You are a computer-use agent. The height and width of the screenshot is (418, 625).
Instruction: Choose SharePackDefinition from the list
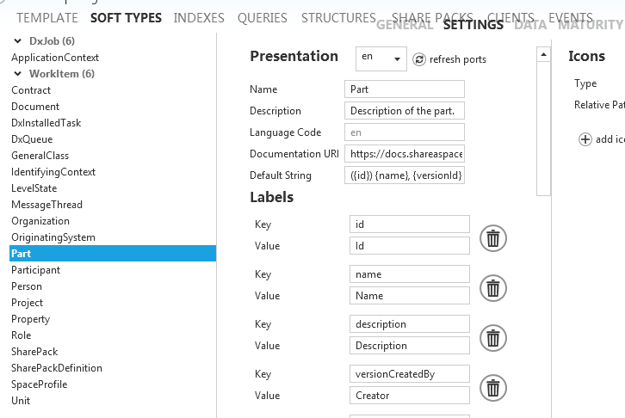(x=57, y=368)
